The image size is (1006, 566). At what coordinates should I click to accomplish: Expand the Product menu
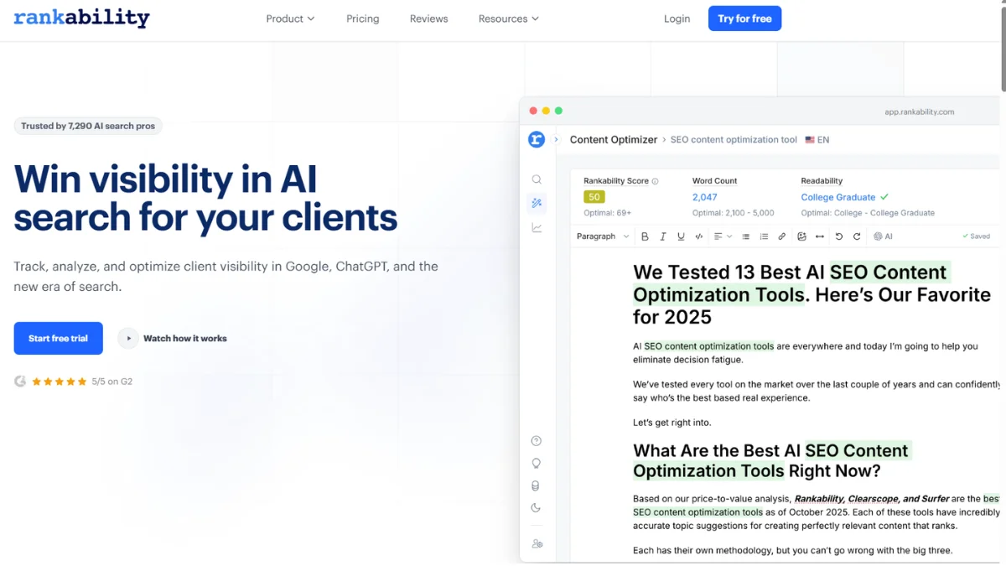point(290,18)
